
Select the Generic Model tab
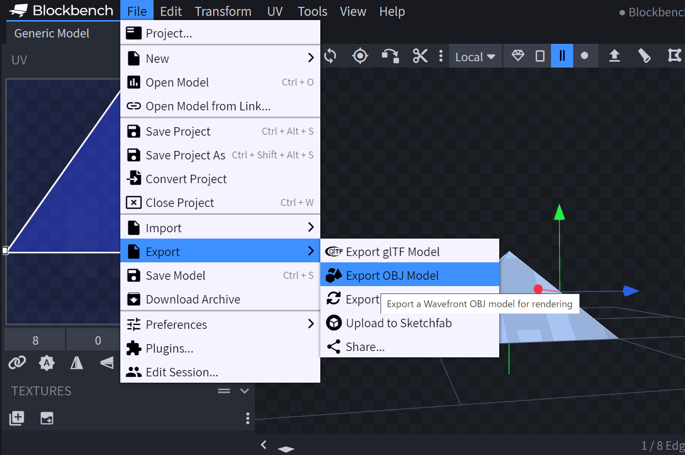(x=52, y=33)
